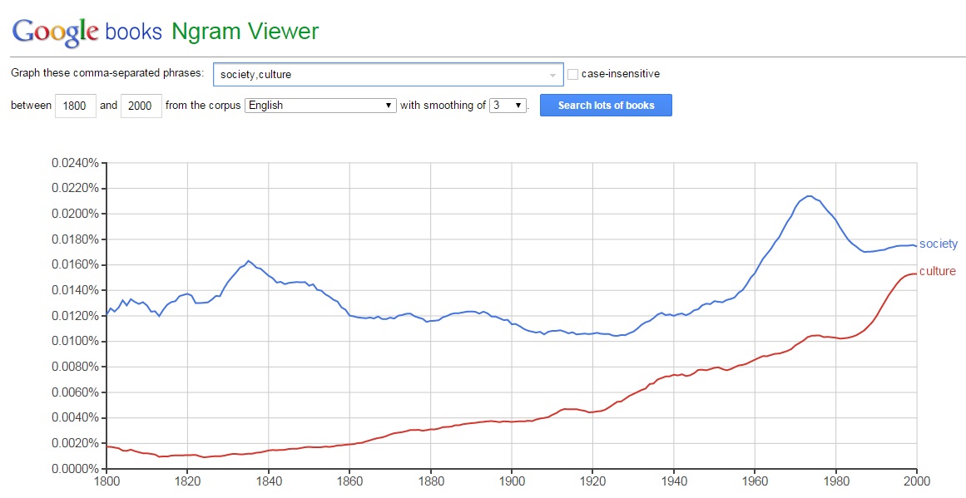Image resolution: width=966 pixels, height=498 pixels.
Task: Click the Google logo
Action: (54, 32)
